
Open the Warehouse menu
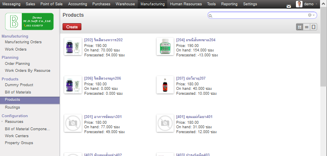[x=125, y=4]
